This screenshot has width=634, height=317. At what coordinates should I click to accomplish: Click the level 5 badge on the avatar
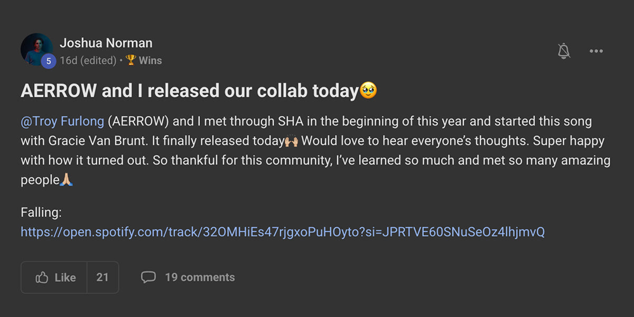(48, 61)
